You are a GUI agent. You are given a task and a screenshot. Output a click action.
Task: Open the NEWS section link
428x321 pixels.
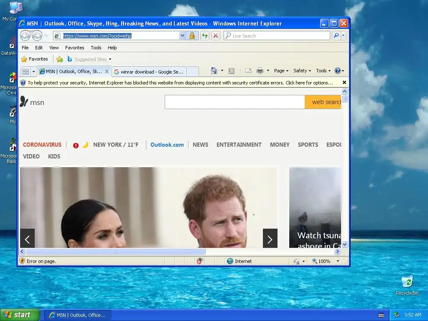[x=200, y=145]
